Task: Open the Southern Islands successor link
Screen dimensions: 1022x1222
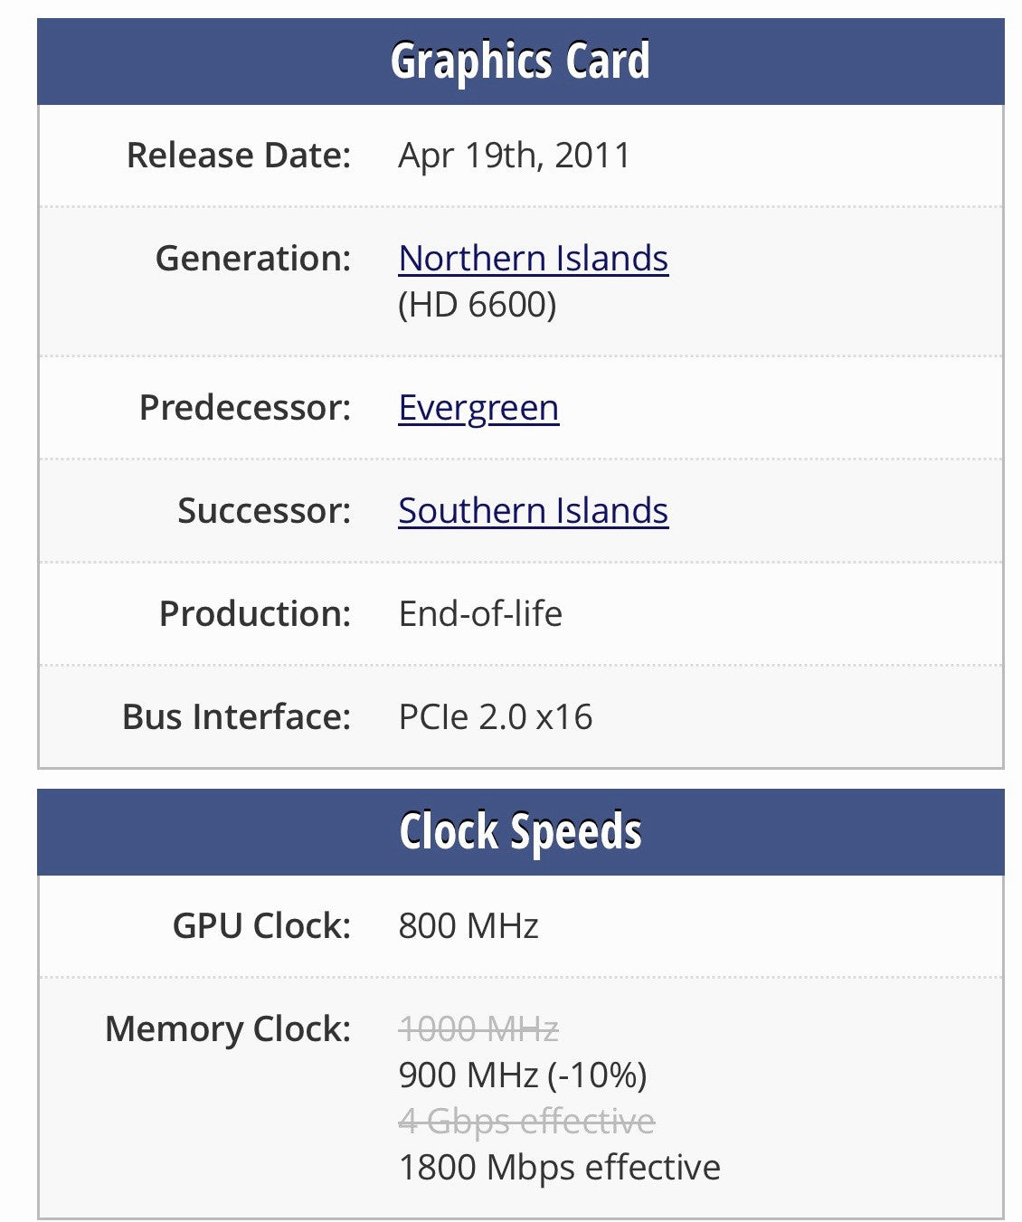Action: coord(533,510)
